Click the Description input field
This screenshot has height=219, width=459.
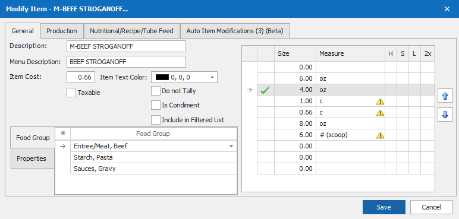(x=126, y=46)
